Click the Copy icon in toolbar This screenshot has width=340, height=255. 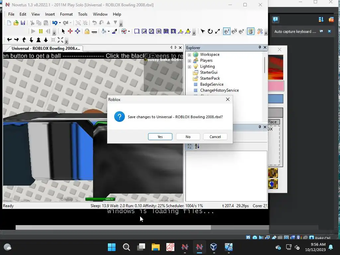39,23
